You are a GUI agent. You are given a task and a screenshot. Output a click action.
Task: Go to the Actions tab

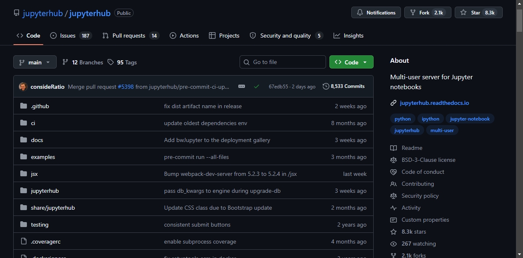(x=184, y=36)
